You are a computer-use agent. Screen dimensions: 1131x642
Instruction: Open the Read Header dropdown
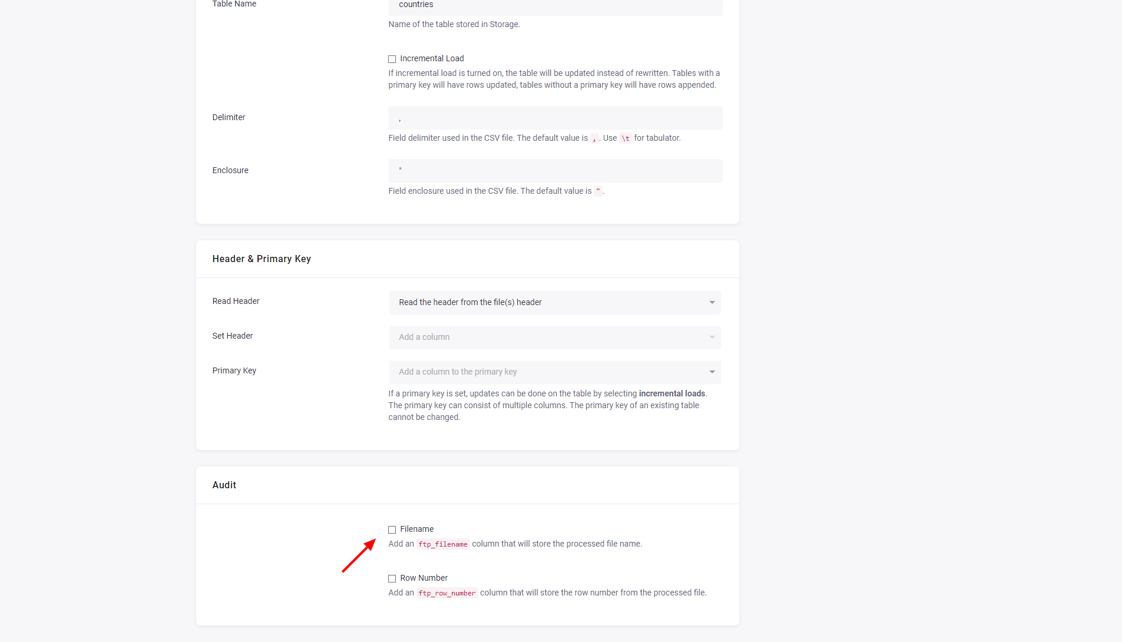tap(555, 302)
